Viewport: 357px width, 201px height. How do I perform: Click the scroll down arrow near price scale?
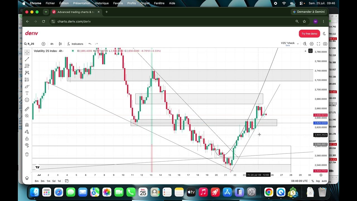click(305, 51)
